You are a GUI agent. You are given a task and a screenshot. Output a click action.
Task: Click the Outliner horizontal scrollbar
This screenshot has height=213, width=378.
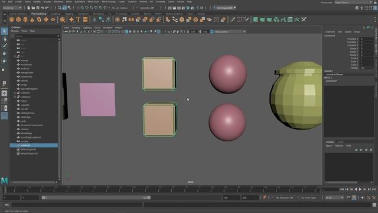point(34,182)
